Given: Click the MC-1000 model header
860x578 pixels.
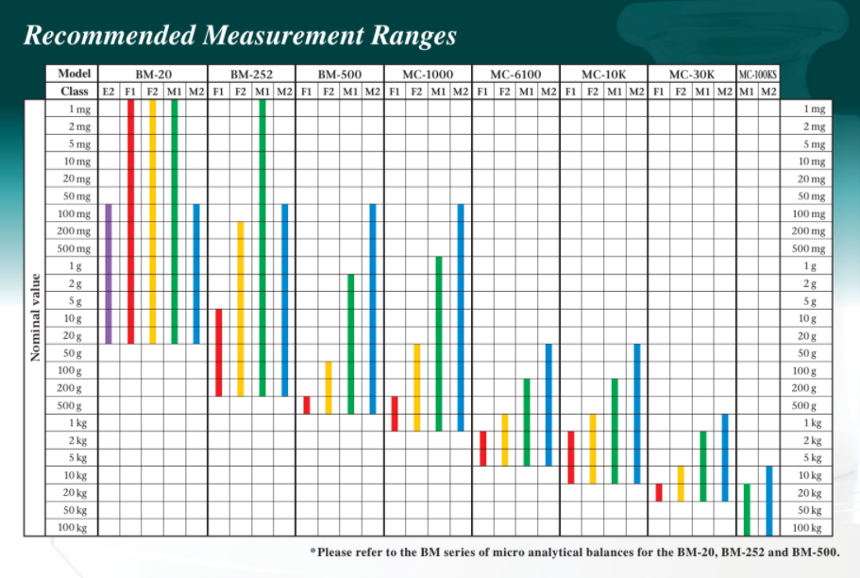Looking at the screenshot, I should pyautogui.click(x=428, y=74).
